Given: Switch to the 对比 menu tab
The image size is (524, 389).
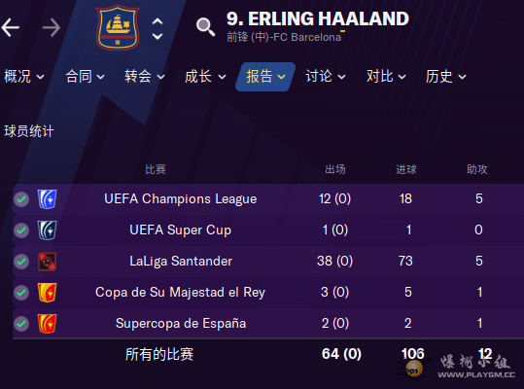Looking at the screenshot, I should click(x=386, y=77).
